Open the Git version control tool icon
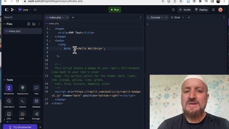Image resolution: width=229 pixels, height=129 pixels. click(36, 114)
